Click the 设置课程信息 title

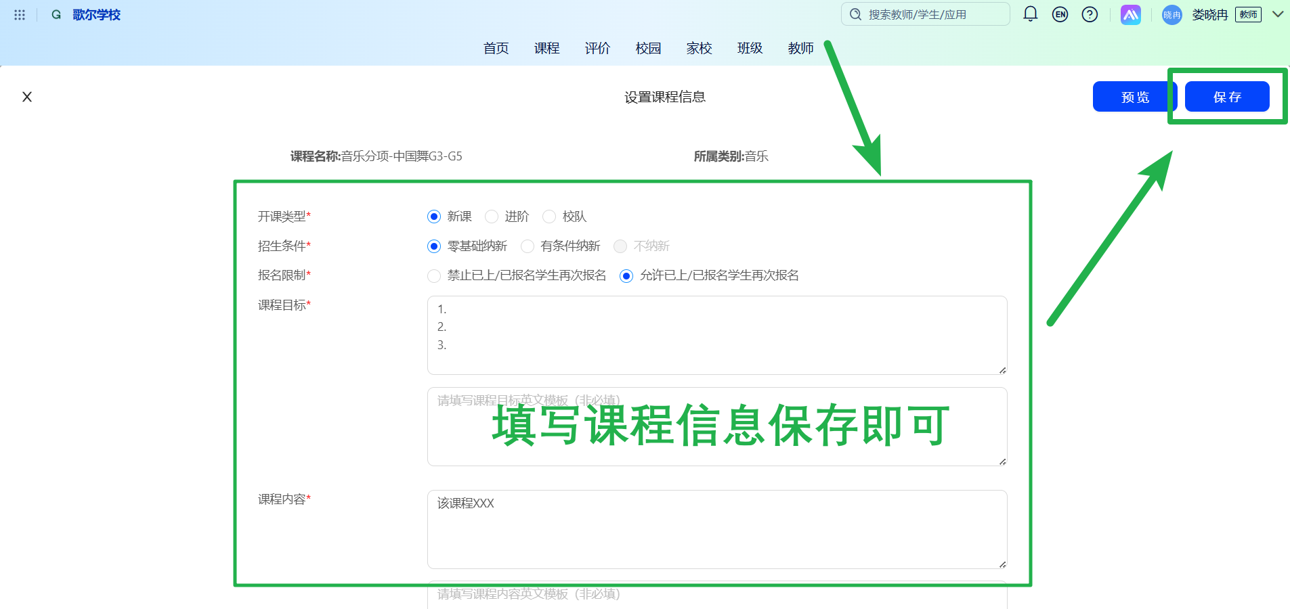pos(665,97)
